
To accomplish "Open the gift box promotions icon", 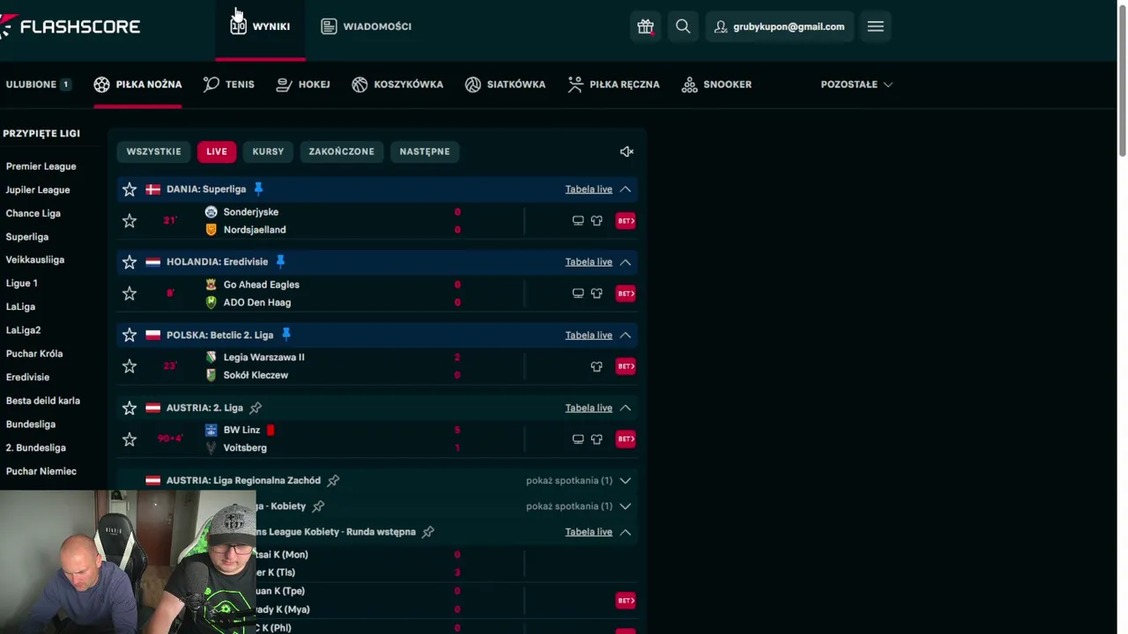I will click(x=645, y=26).
